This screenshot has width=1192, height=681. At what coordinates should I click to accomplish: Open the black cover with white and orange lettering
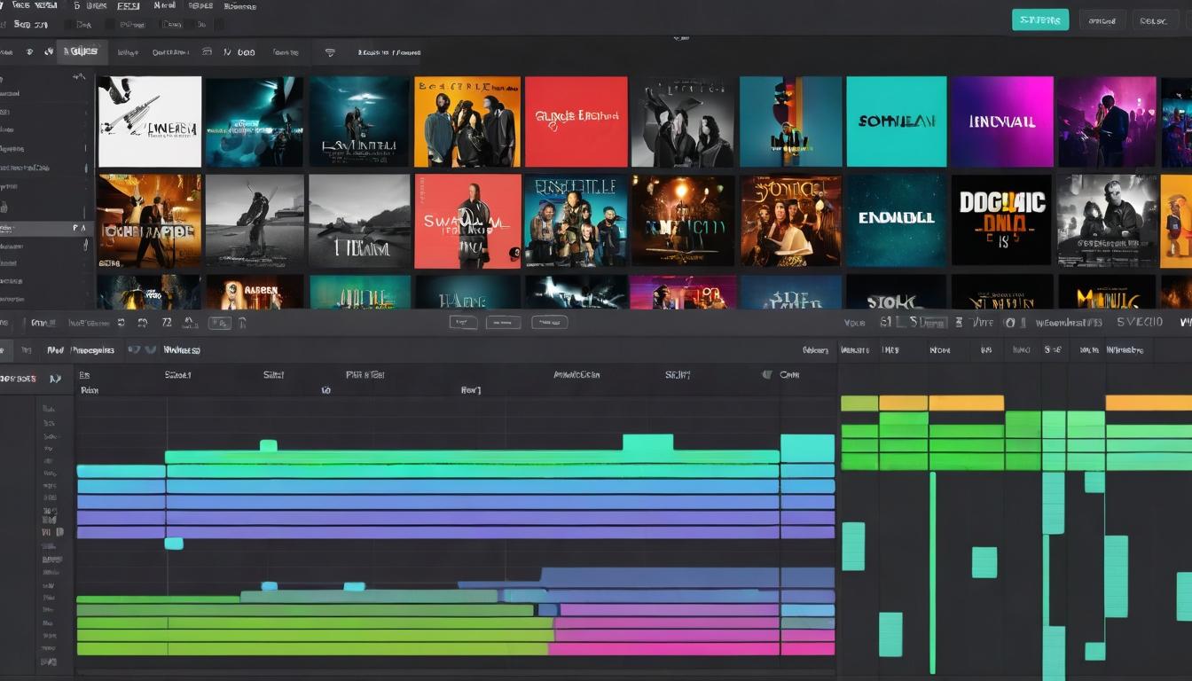(x=1001, y=219)
